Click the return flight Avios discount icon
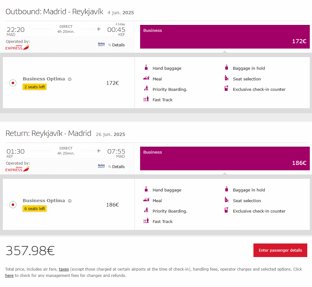Screen dimensions: 312x287 [x=101, y=166]
